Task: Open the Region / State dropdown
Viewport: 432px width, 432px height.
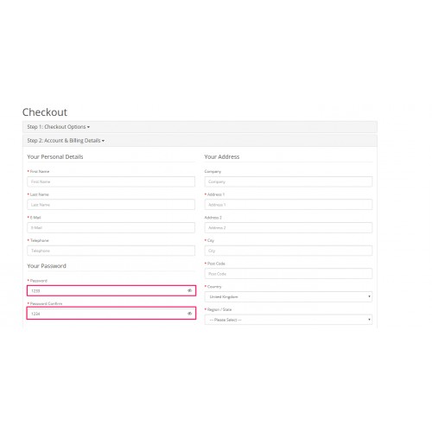Action: [289, 320]
